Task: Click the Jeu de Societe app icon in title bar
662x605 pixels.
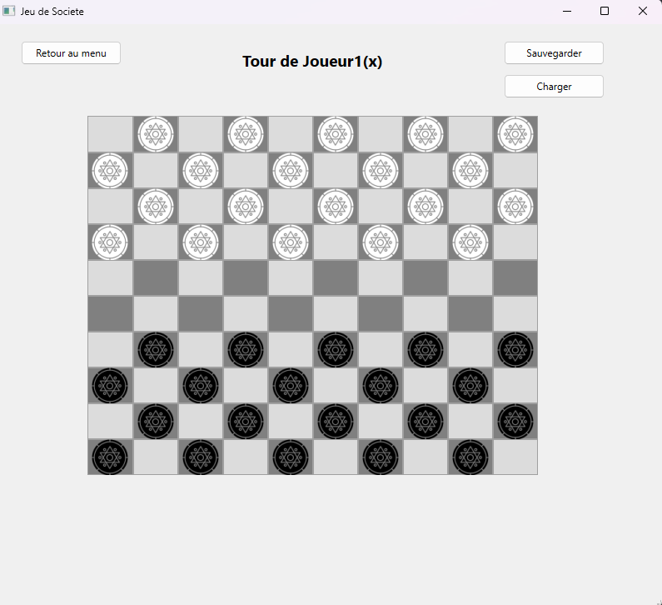Action: [x=9, y=11]
